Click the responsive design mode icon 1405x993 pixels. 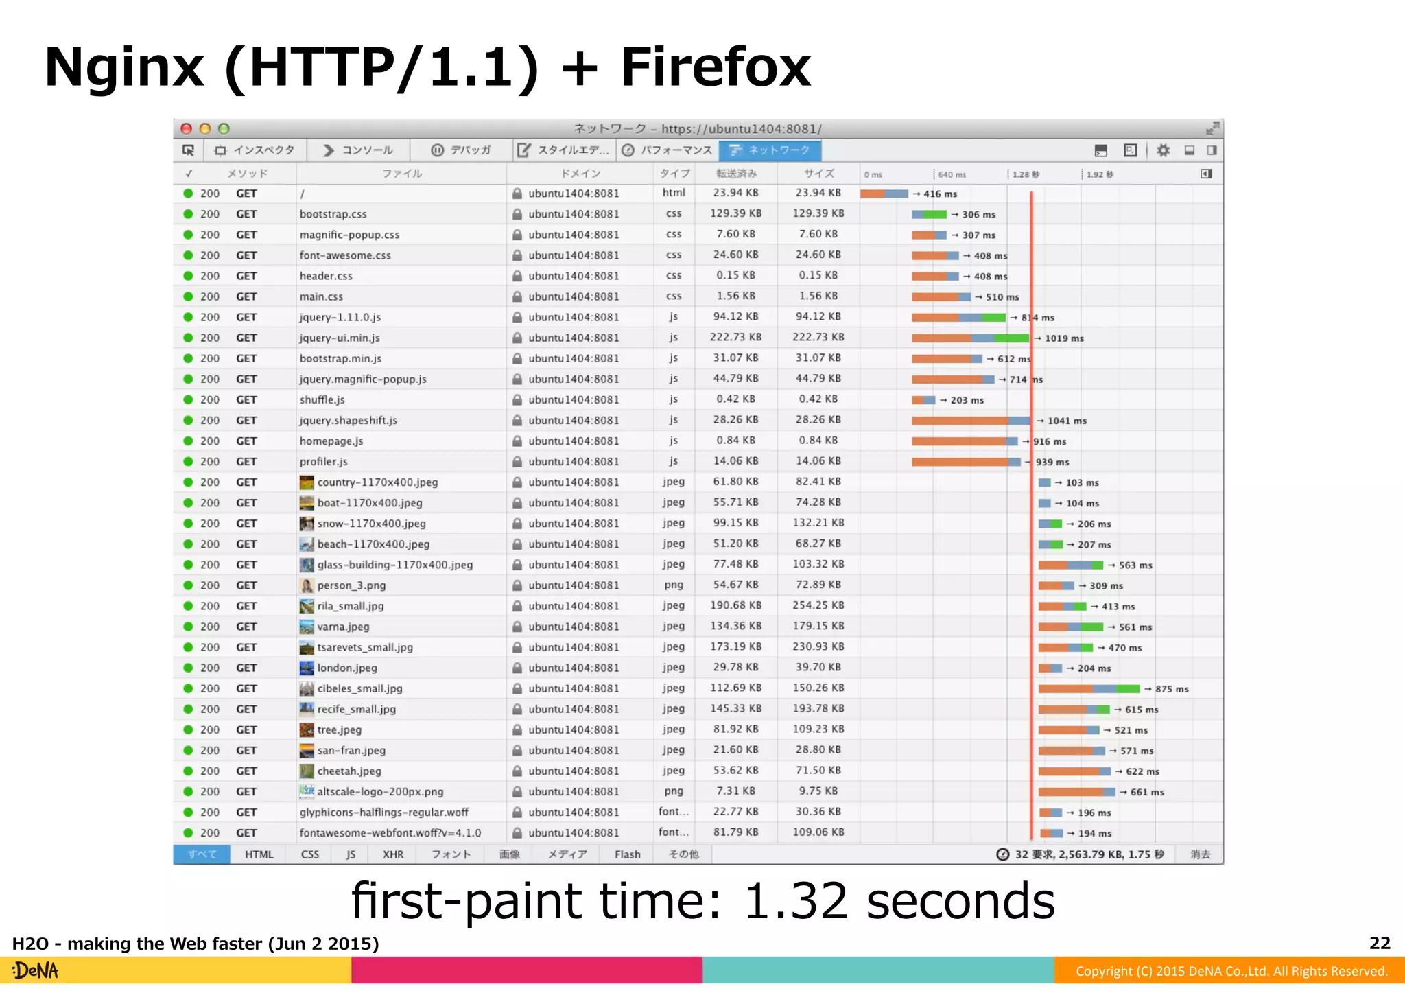(1131, 150)
